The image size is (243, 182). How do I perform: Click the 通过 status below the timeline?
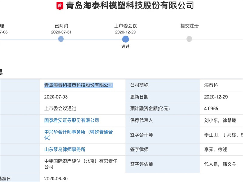[x=125, y=46]
